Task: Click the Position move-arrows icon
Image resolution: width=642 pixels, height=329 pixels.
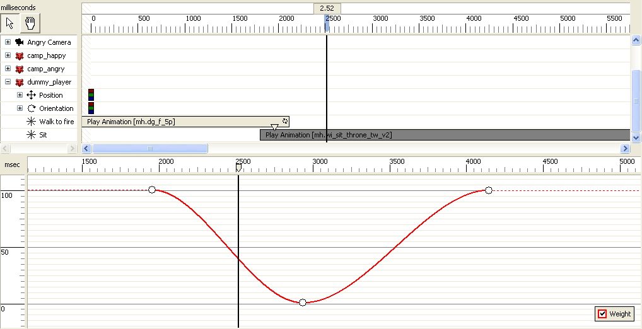Action: click(x=31, y=95)
